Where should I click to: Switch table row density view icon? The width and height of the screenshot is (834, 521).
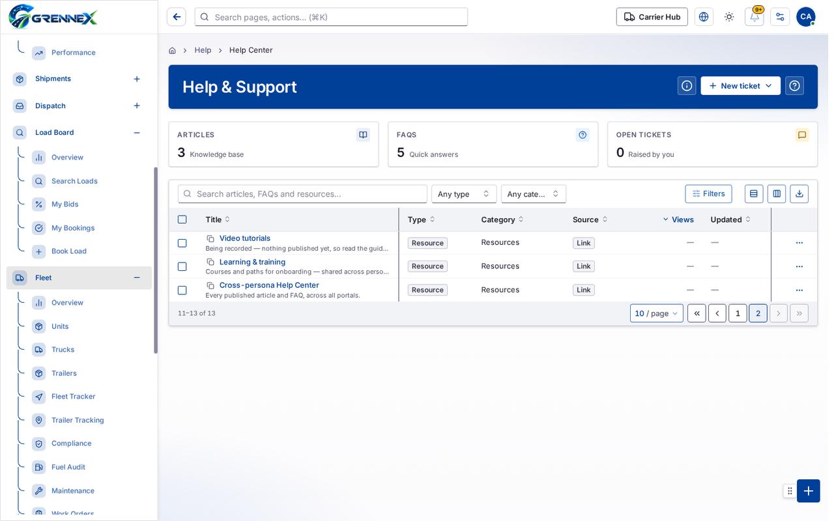click(754, 193)
